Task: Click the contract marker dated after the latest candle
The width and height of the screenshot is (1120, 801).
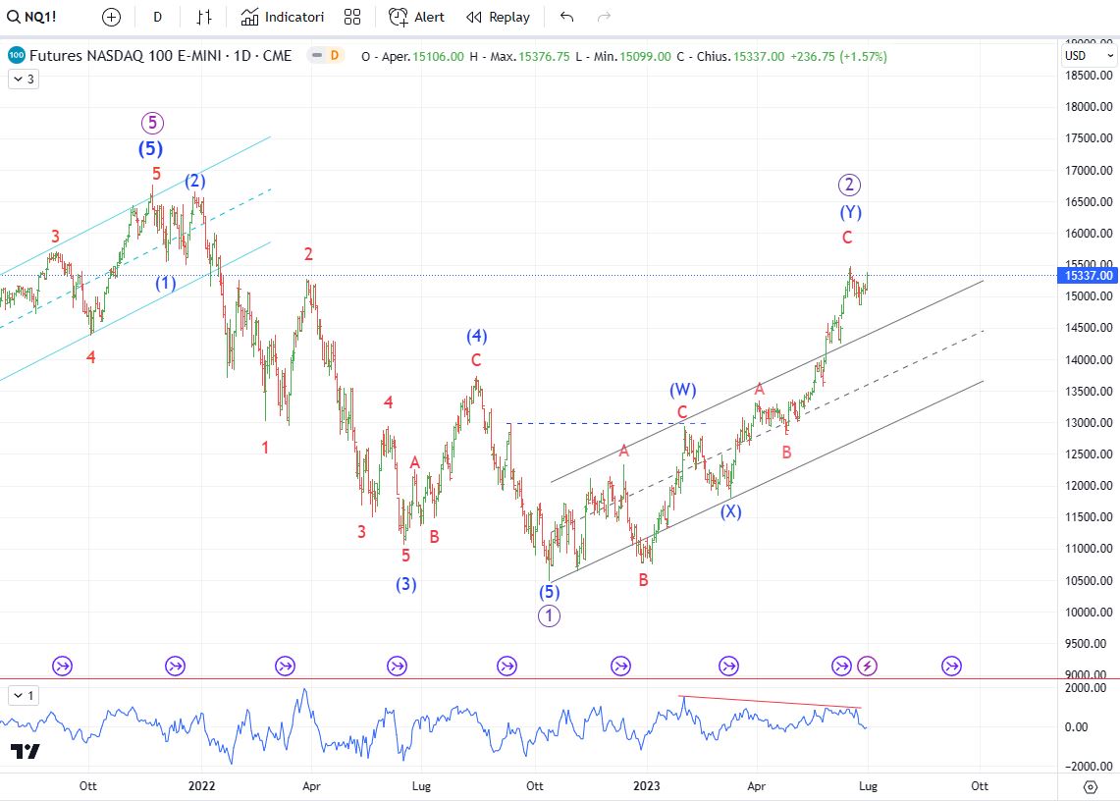Action: tap(951, 666)
